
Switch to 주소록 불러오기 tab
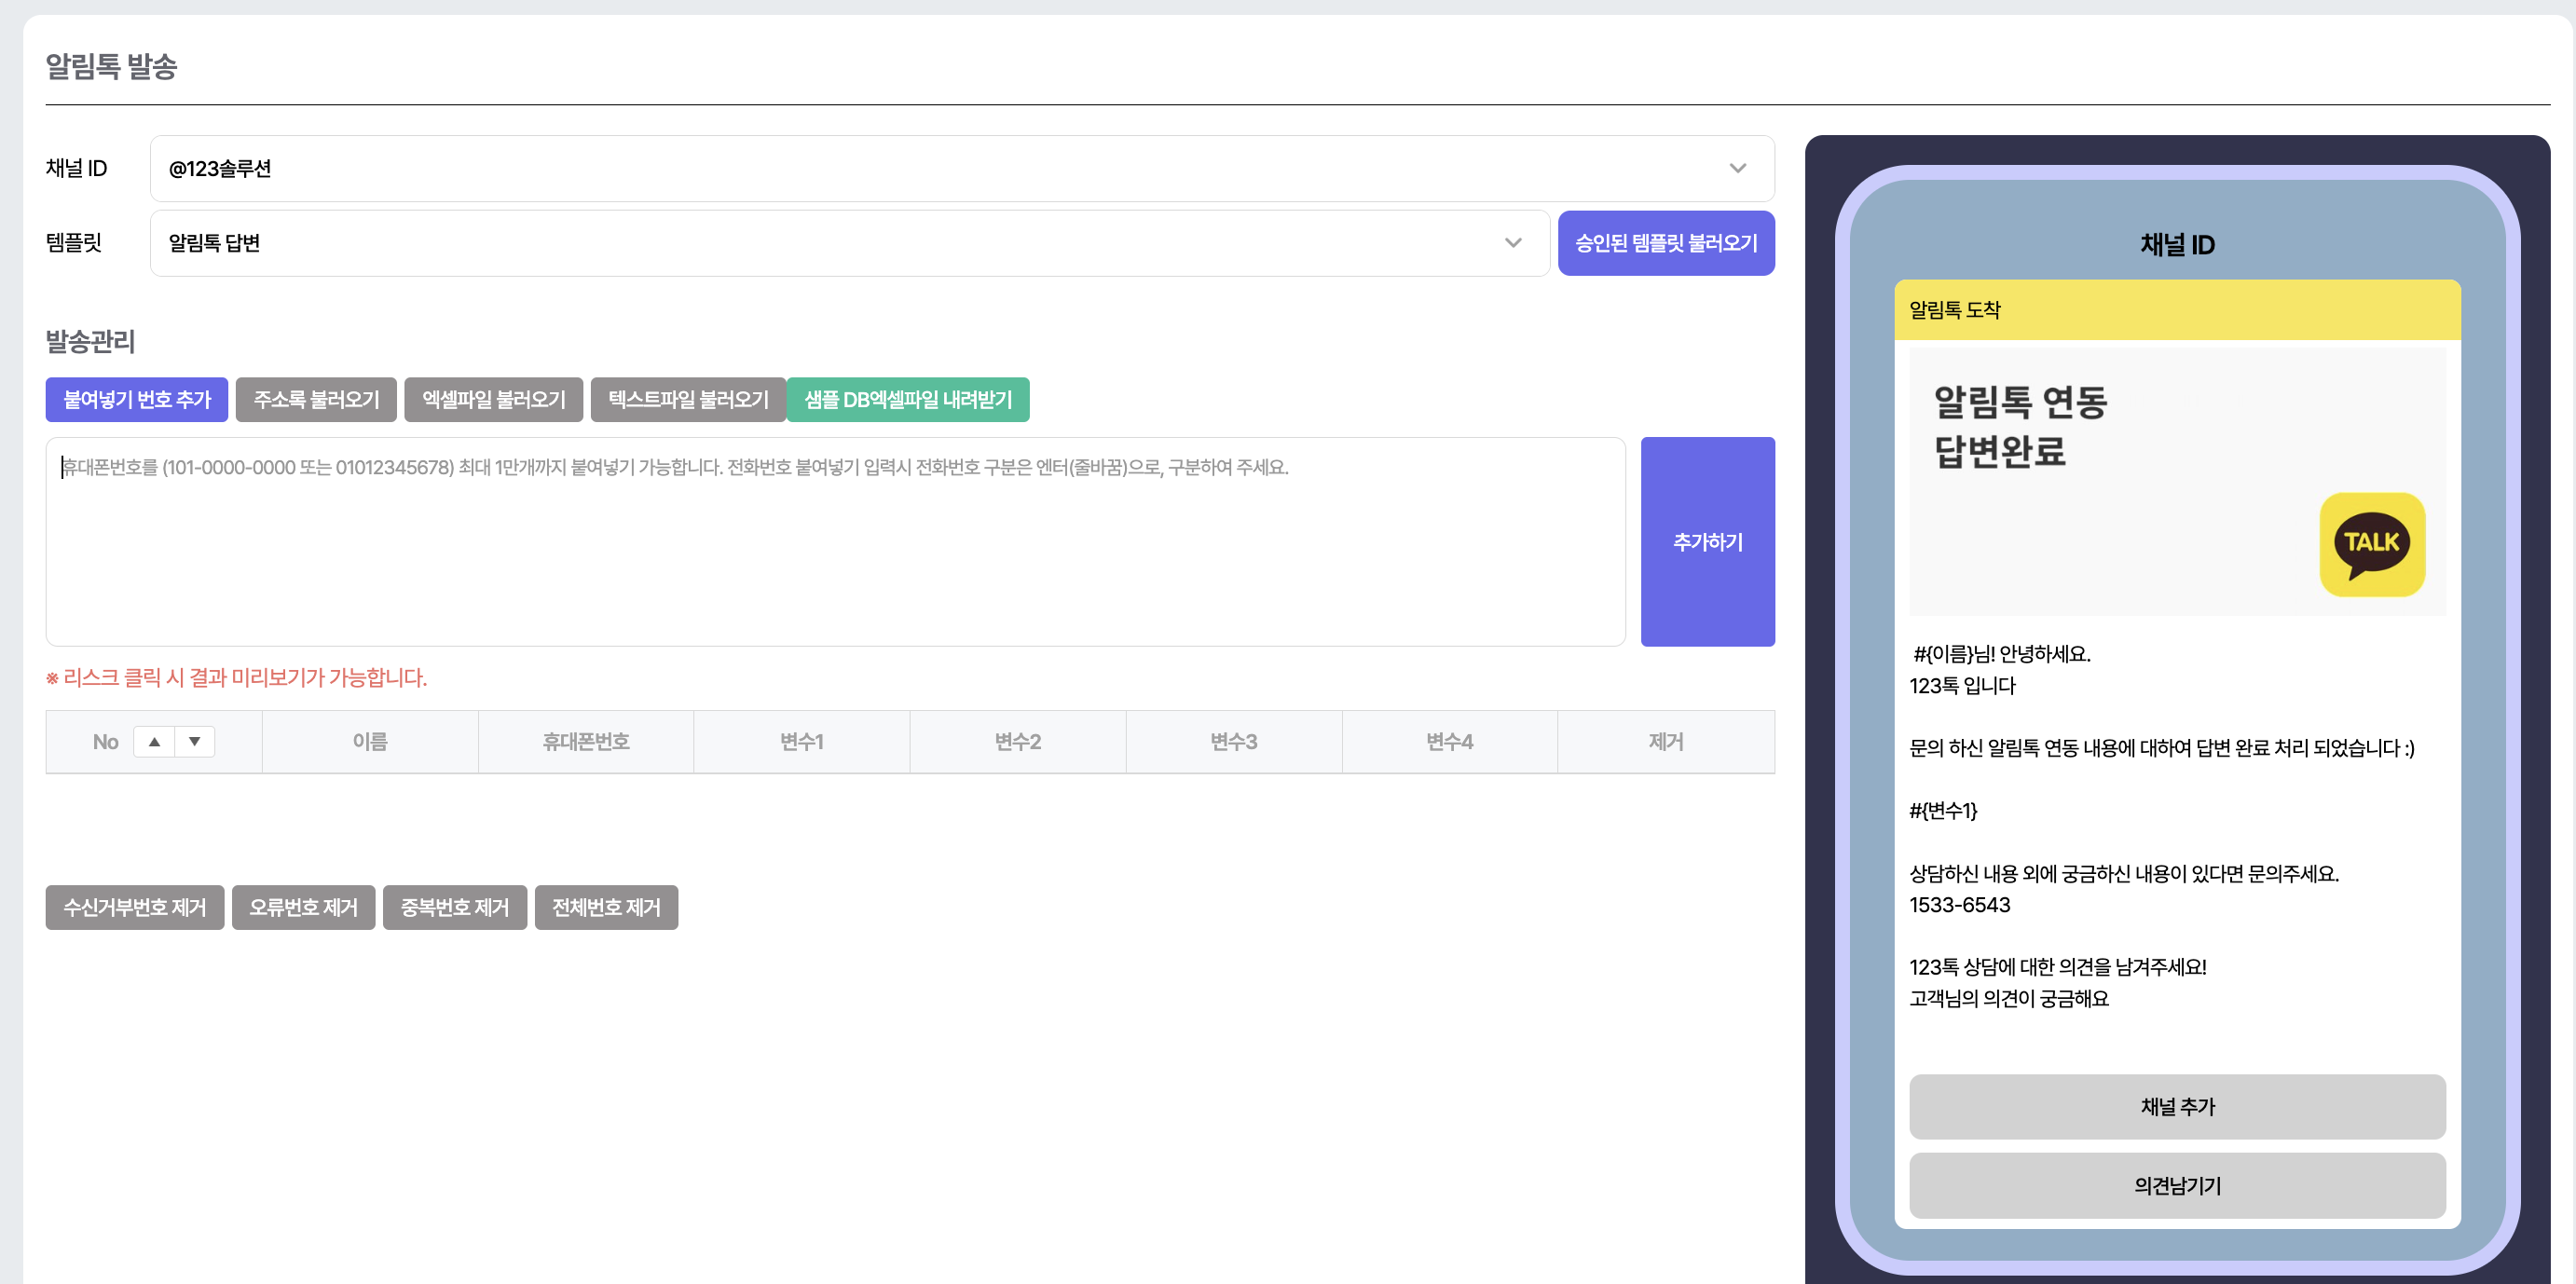316,399
